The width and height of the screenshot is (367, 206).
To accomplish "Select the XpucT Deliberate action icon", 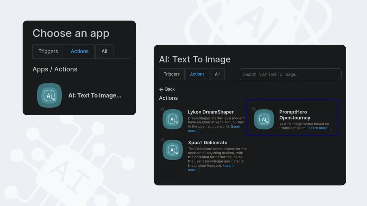I will 172,150.
